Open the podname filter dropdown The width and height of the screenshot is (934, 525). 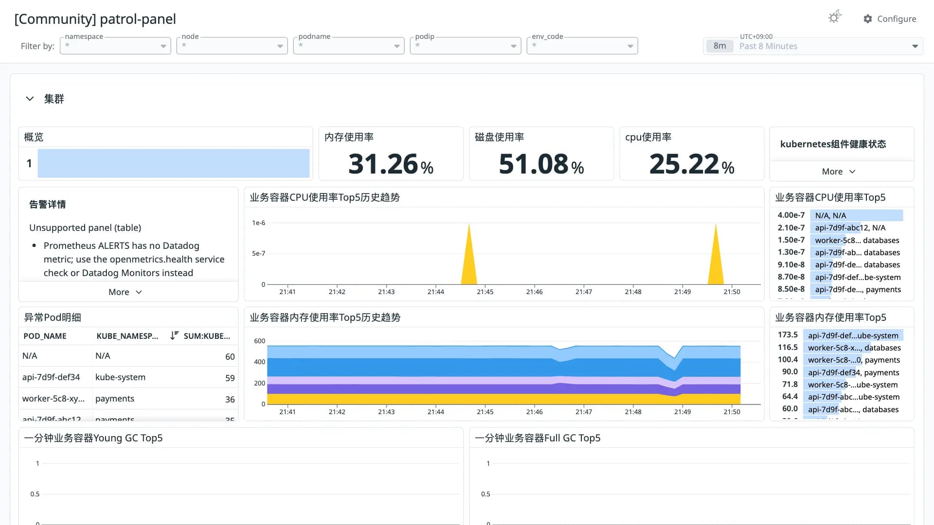pyautogui.click(x=349, y=46)
